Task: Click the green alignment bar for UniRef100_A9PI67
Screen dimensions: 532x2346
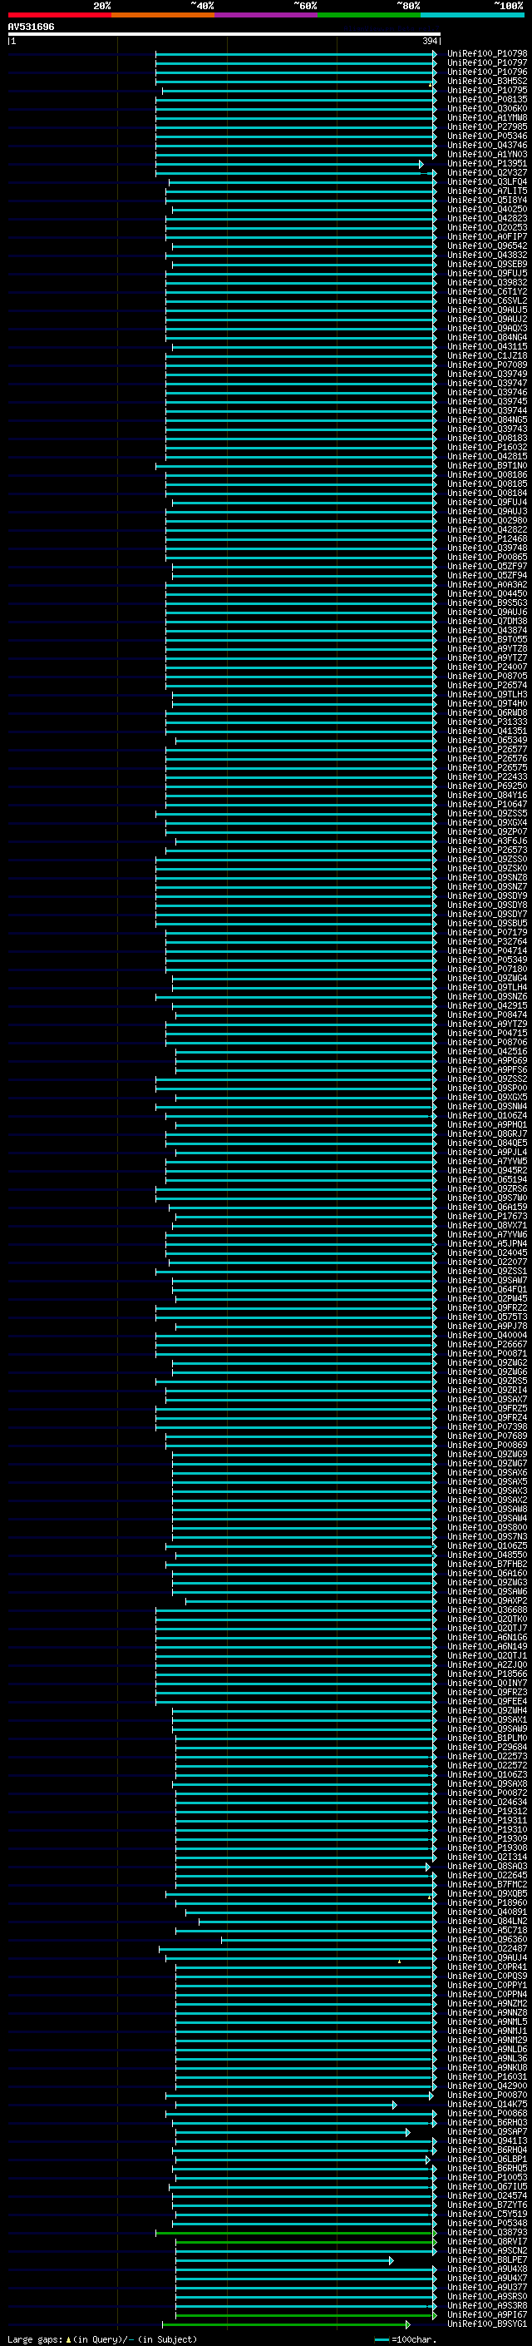Action: pos(306,2314)
